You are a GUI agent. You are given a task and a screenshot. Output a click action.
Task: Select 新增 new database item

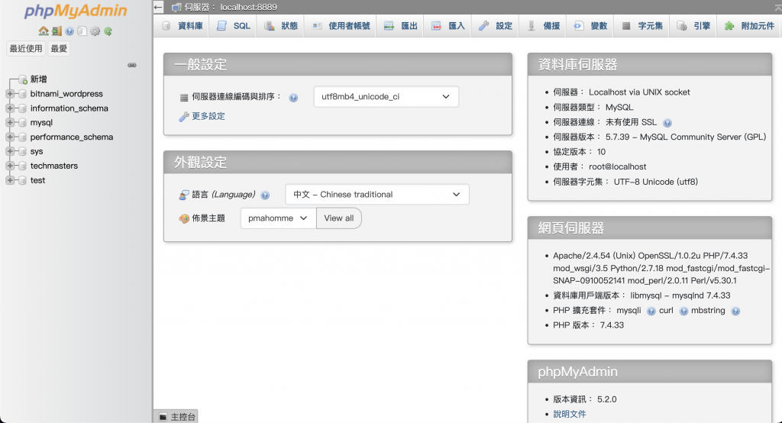[x=38, y=79]
